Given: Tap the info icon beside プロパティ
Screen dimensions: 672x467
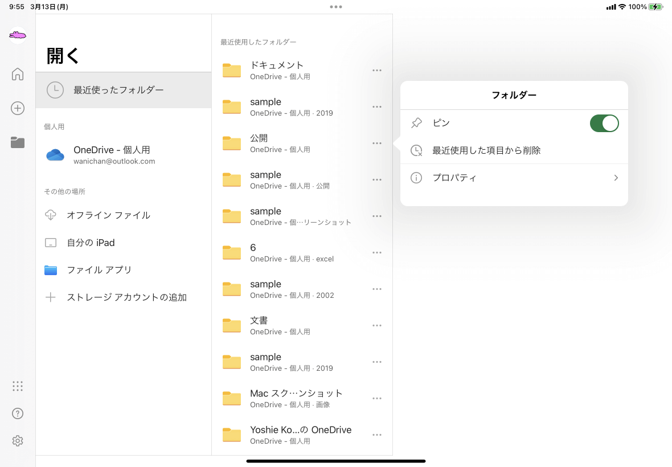Looking at the screenshot, I should 416,178.
